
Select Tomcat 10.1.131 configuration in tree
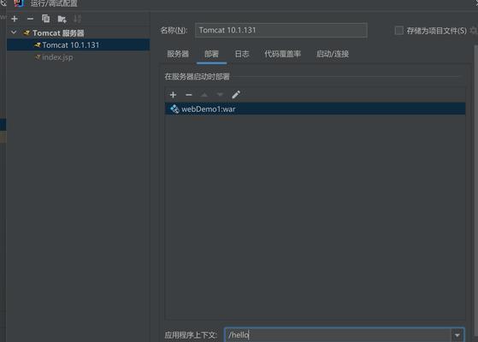[x=79, y=45]
